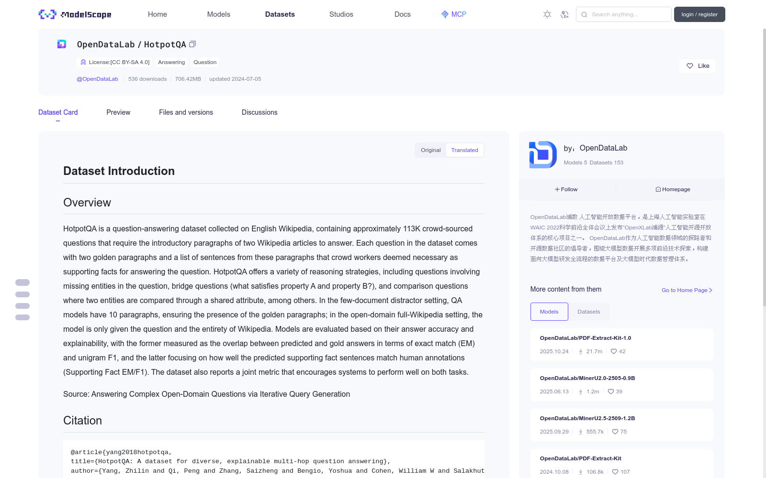This screenshot has height=478, width=766.
Task: Select the Question tag
Action: (x=205, y=62)
